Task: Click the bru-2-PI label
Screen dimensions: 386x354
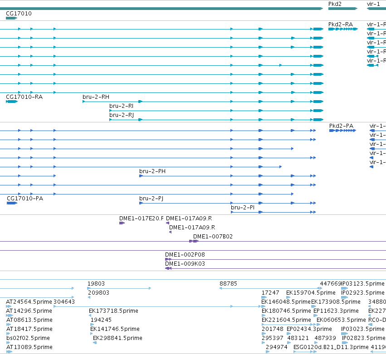Action: tap(243, 208)
